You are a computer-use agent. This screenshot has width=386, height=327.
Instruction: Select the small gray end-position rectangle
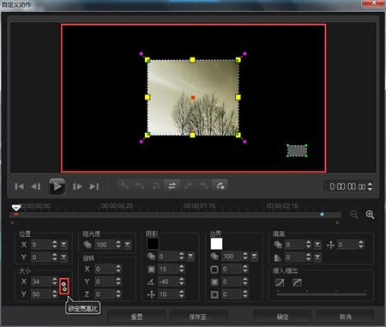click(297, 151)
